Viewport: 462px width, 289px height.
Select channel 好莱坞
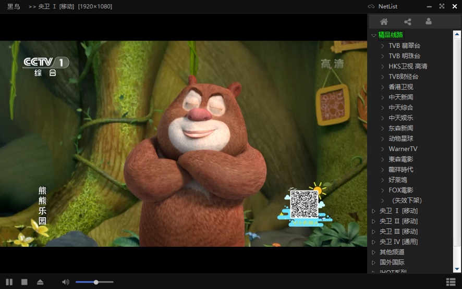coord(398,180)
